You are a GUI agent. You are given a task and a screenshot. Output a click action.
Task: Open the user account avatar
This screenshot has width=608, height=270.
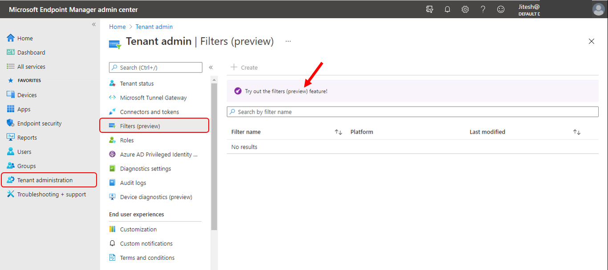pos(599,9)
